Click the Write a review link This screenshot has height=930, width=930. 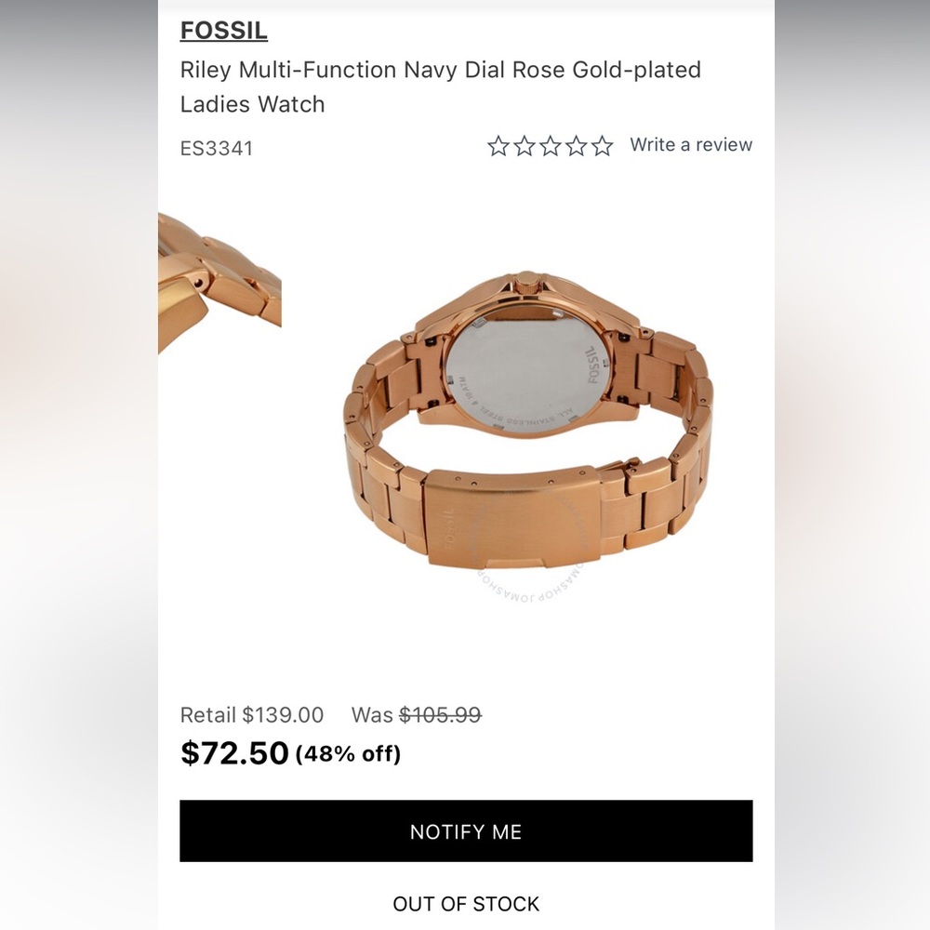[x=691, y=144]
